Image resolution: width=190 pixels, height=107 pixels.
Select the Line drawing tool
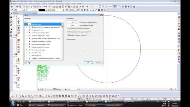click(x=91, y=7)
